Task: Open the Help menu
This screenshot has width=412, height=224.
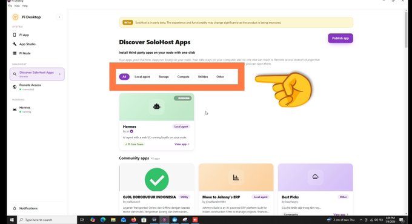Action: coord(25,6)
